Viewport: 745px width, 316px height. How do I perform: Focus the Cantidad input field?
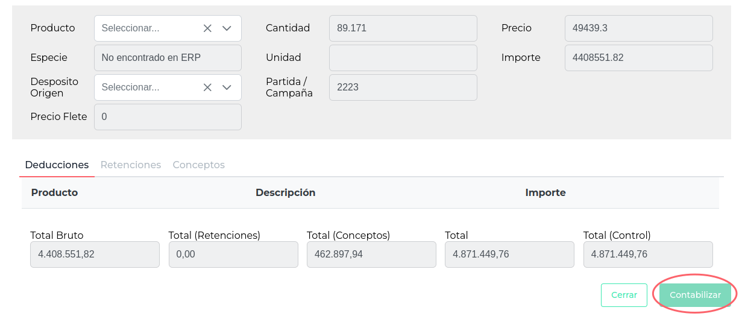tap(403, 28)
